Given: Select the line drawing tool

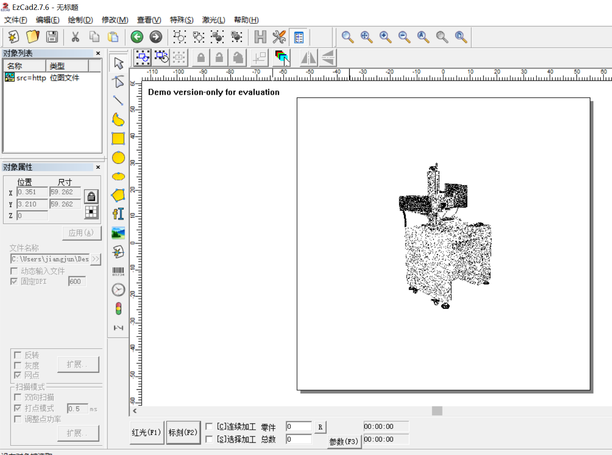Looking at the screenshot, I should [118, 101].
